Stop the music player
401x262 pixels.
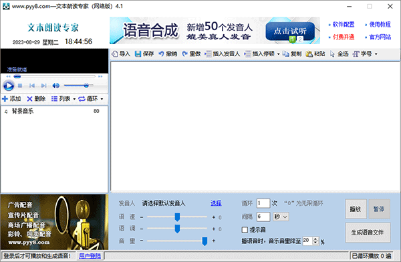coord(20,86)
